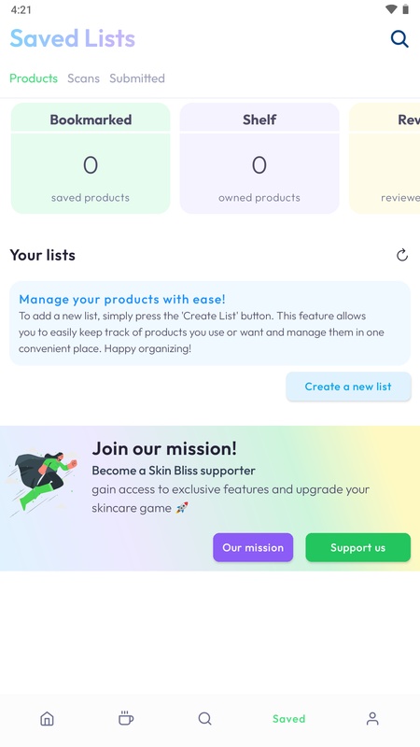Screen dimensions: 420x747
Task: Create a new list
Action: tap(348, 387)
